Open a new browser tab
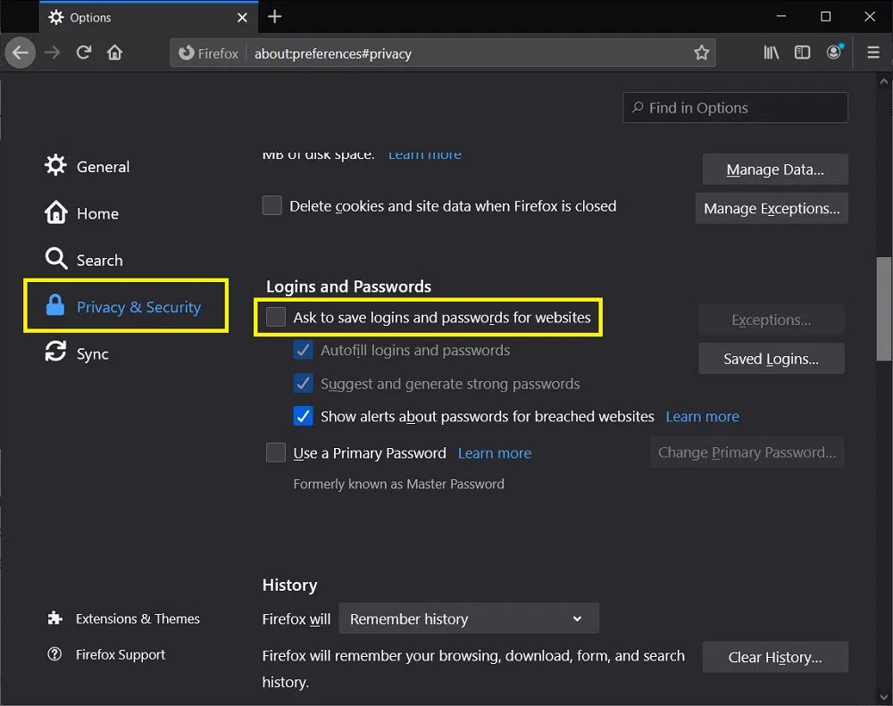Screen dimensions: 893x706 273,16
